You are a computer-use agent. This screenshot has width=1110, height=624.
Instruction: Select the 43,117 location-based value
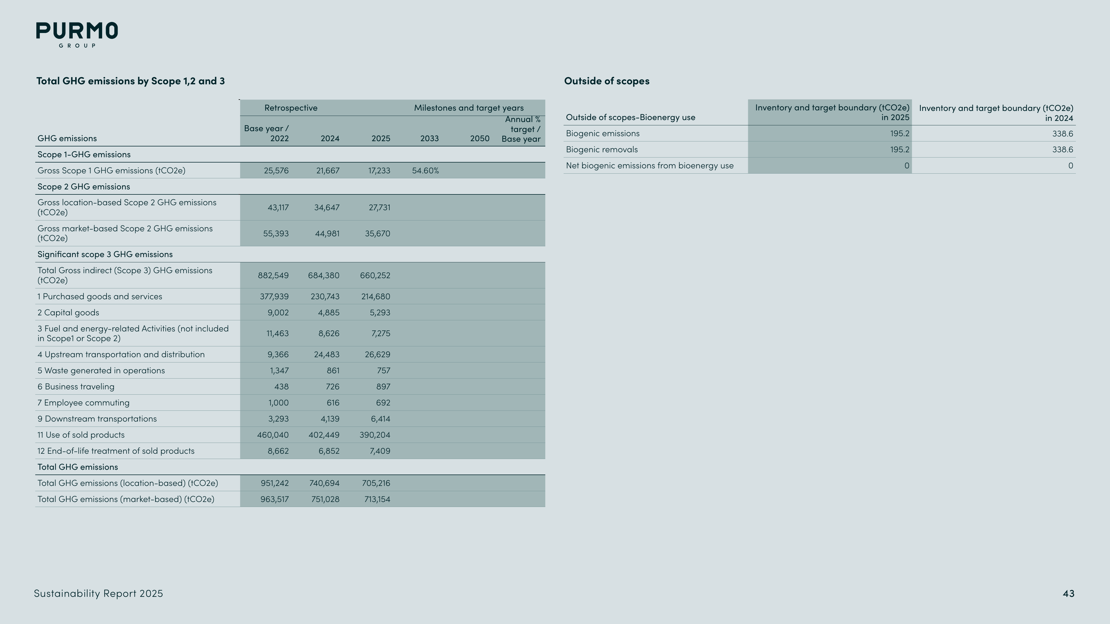(278, 207)
